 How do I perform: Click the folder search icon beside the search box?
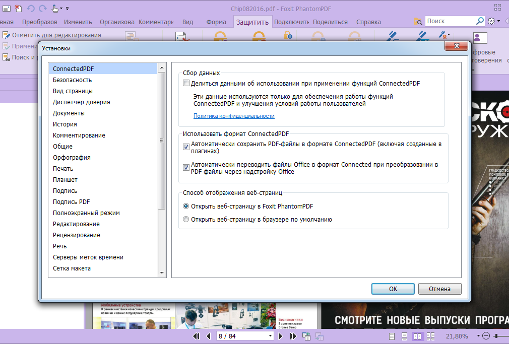pos(418,22)
